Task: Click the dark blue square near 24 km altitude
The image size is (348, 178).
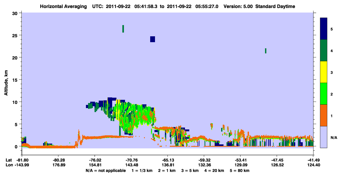Action: [153, 39]
